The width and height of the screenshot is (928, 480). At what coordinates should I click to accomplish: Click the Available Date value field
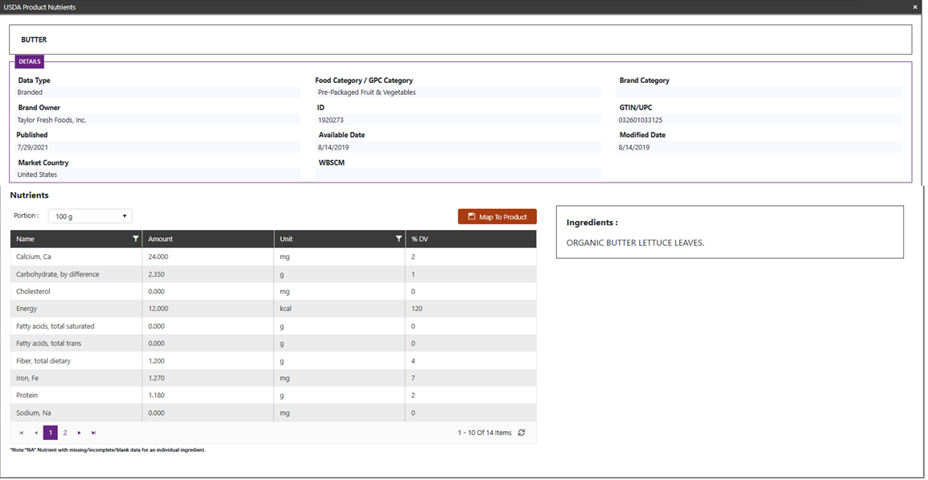[x=458, y=147]
